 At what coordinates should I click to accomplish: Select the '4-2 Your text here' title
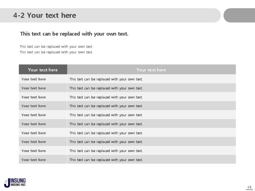click(45, 15)
